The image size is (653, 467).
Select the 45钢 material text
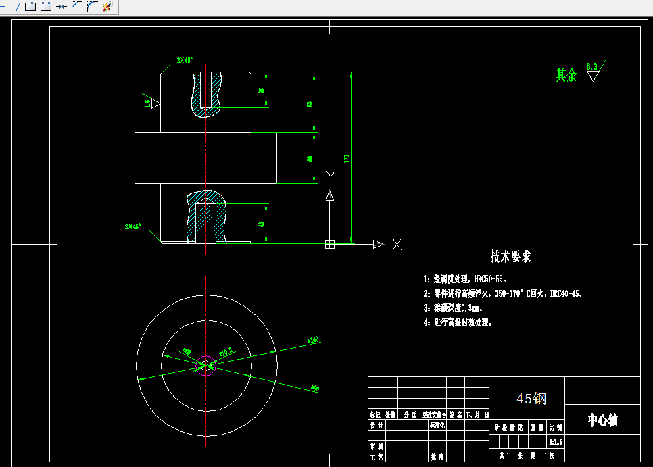[531, 399]
